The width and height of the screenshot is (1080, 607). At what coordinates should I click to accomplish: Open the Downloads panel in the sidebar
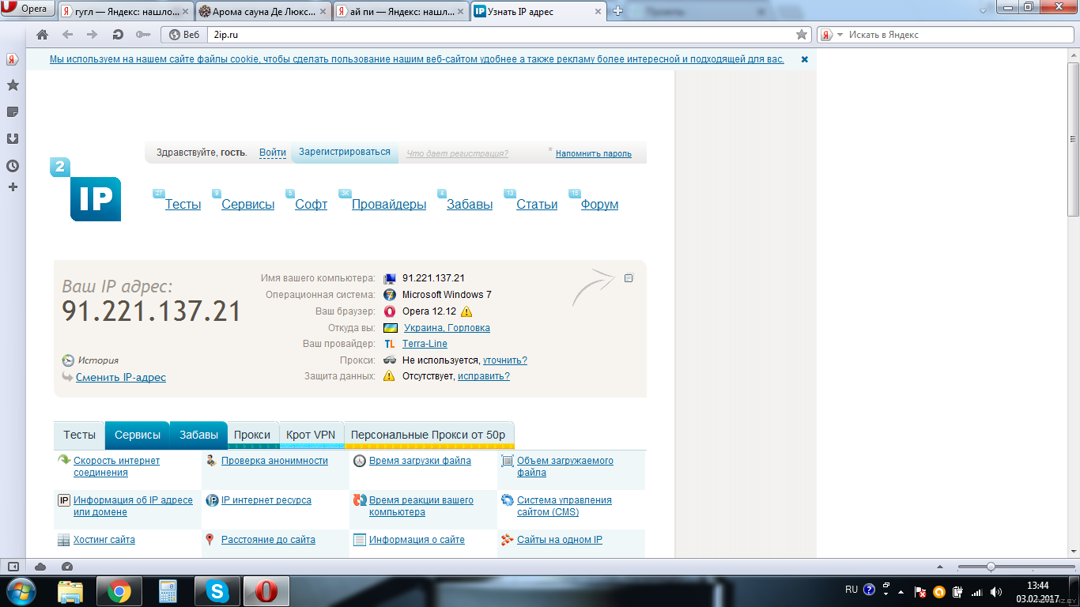(x=13, y=138)
